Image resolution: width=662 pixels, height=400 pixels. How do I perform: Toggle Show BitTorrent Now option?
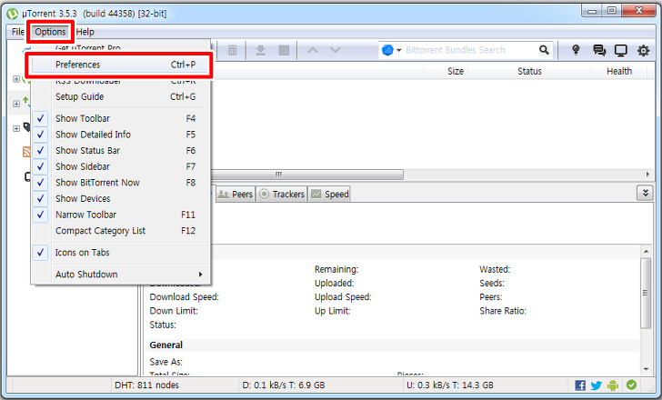(x=121, y=183)
